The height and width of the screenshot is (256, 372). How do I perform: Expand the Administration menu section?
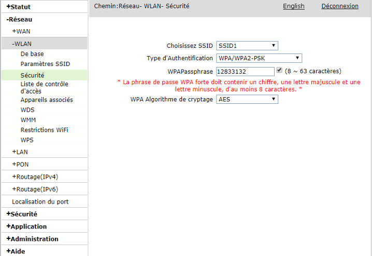[x=32, y=239]
